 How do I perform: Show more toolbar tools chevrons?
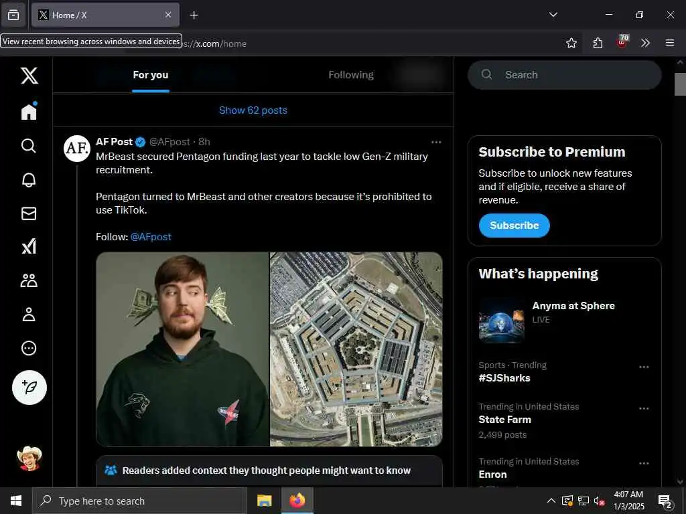pyautogui.click(x=645, y=43)
